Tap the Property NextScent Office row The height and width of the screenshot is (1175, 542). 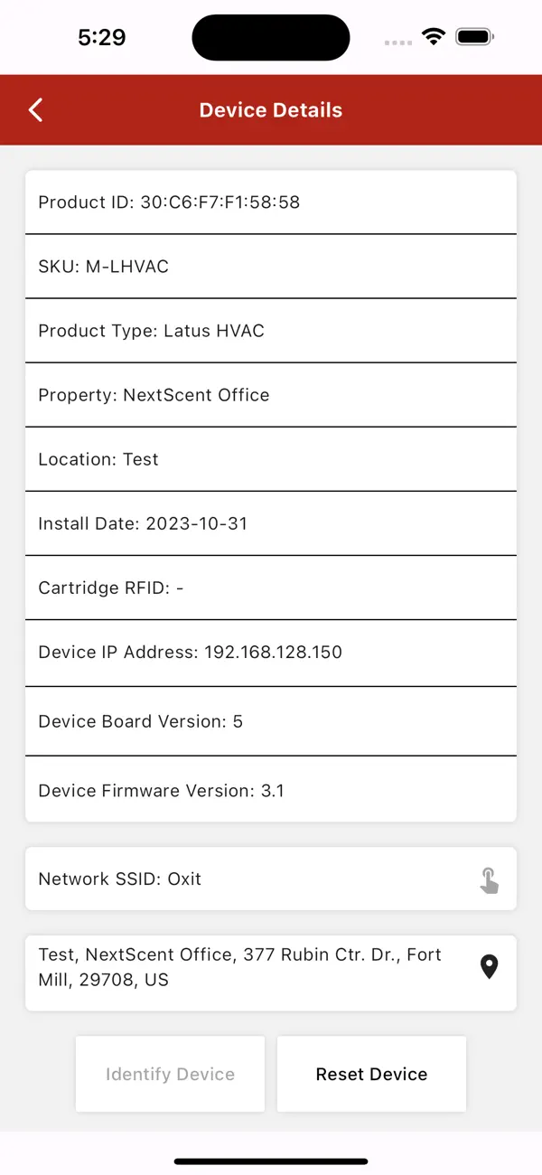(x=271, y=395)
